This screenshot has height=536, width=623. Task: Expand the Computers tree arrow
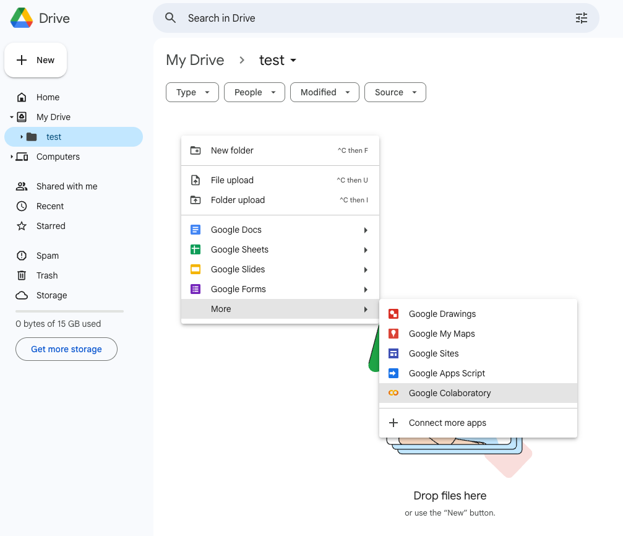[12, 157]
